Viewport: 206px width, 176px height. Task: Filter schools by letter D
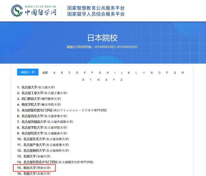click(x=77, y=73)
